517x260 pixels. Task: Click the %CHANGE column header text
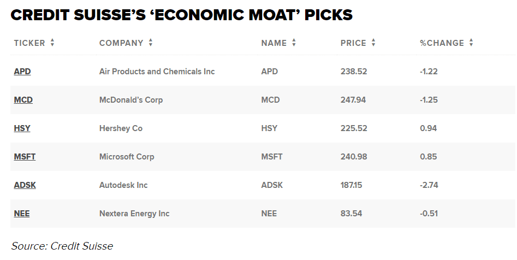pyautogui.click(x=442, y=43)
